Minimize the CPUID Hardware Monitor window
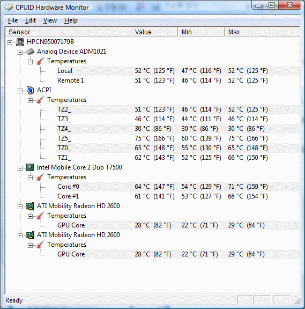This screenshot has width=305, height=309. 258,5
